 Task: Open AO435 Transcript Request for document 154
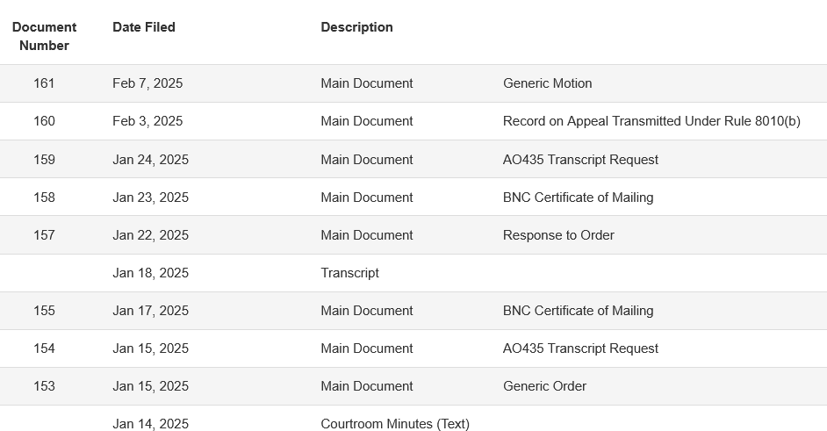click(x=580, y=348)
